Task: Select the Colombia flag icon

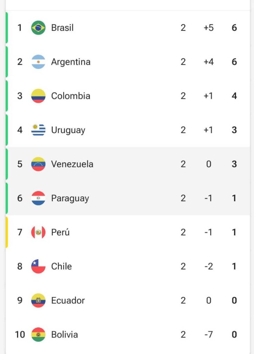Action: click(38, 96)
